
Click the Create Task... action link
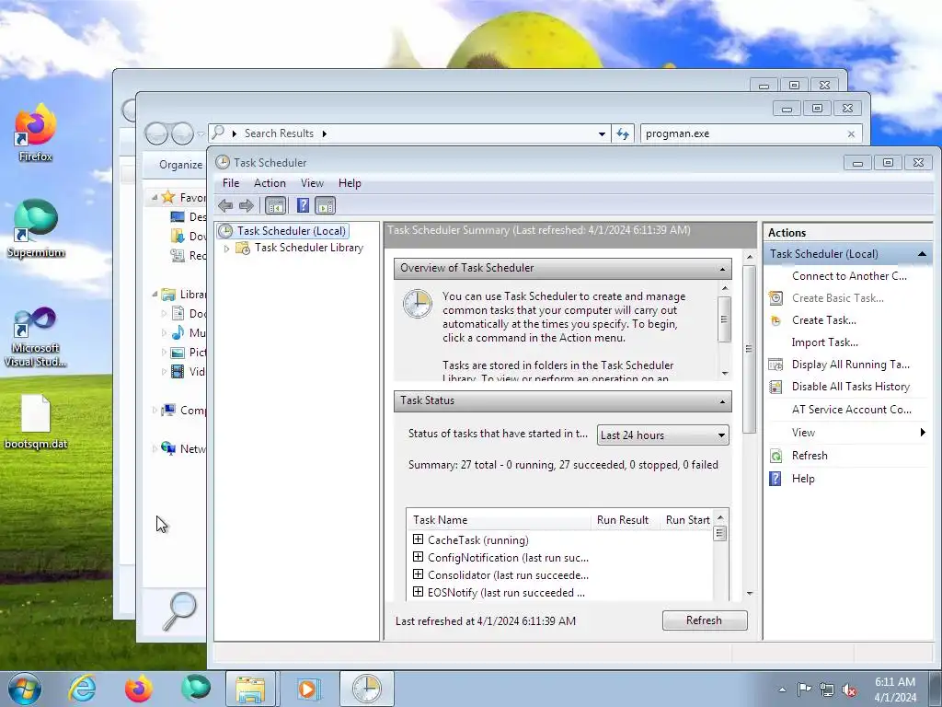(x=823, y=320)
